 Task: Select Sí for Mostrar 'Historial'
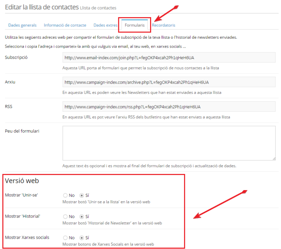(82, 217)
